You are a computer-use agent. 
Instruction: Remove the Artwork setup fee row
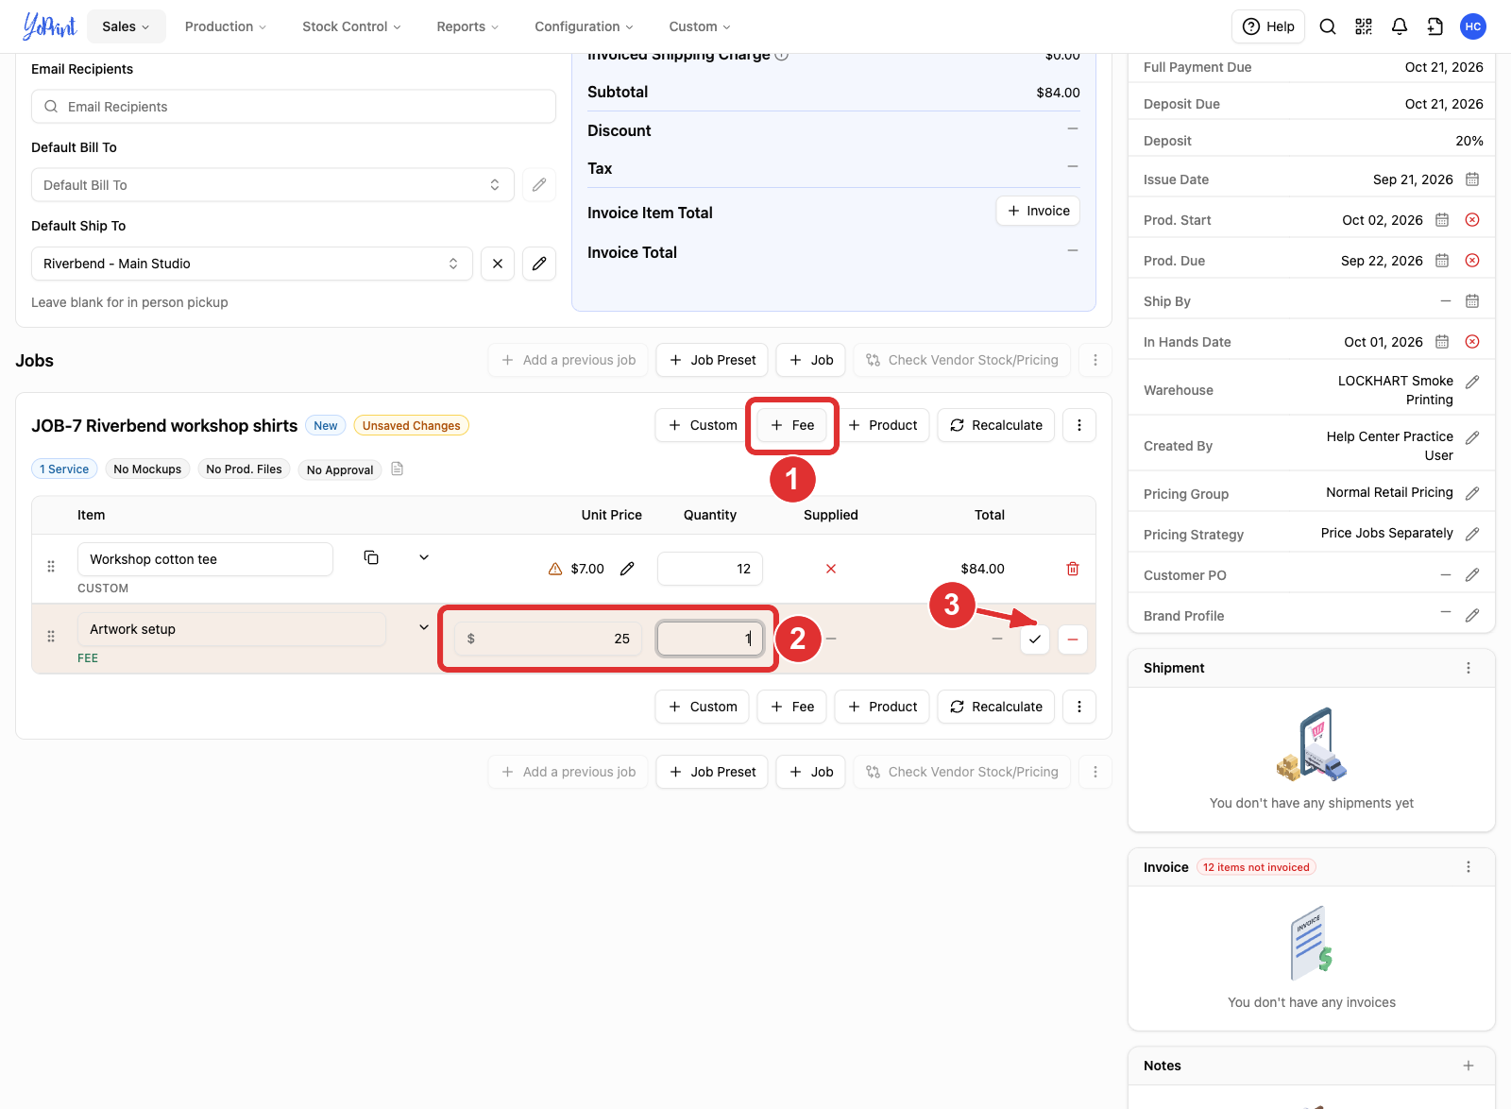click(x=1073, y=640)
